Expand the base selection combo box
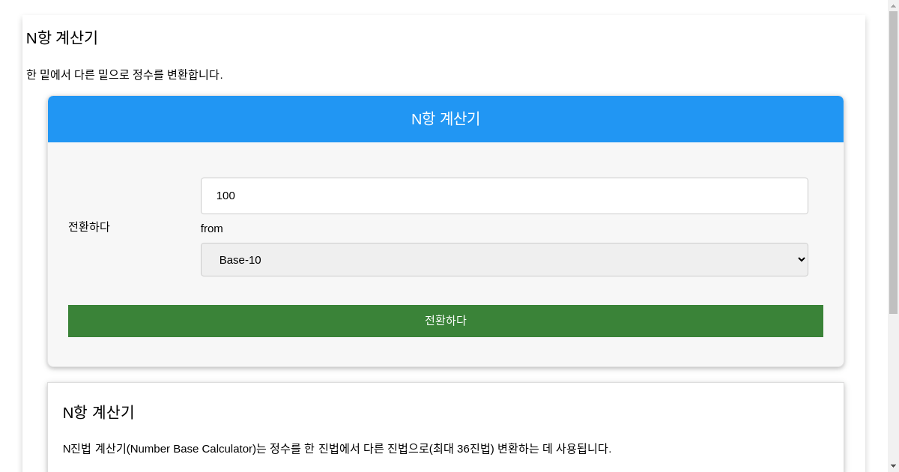 click(x=503, y=259)
